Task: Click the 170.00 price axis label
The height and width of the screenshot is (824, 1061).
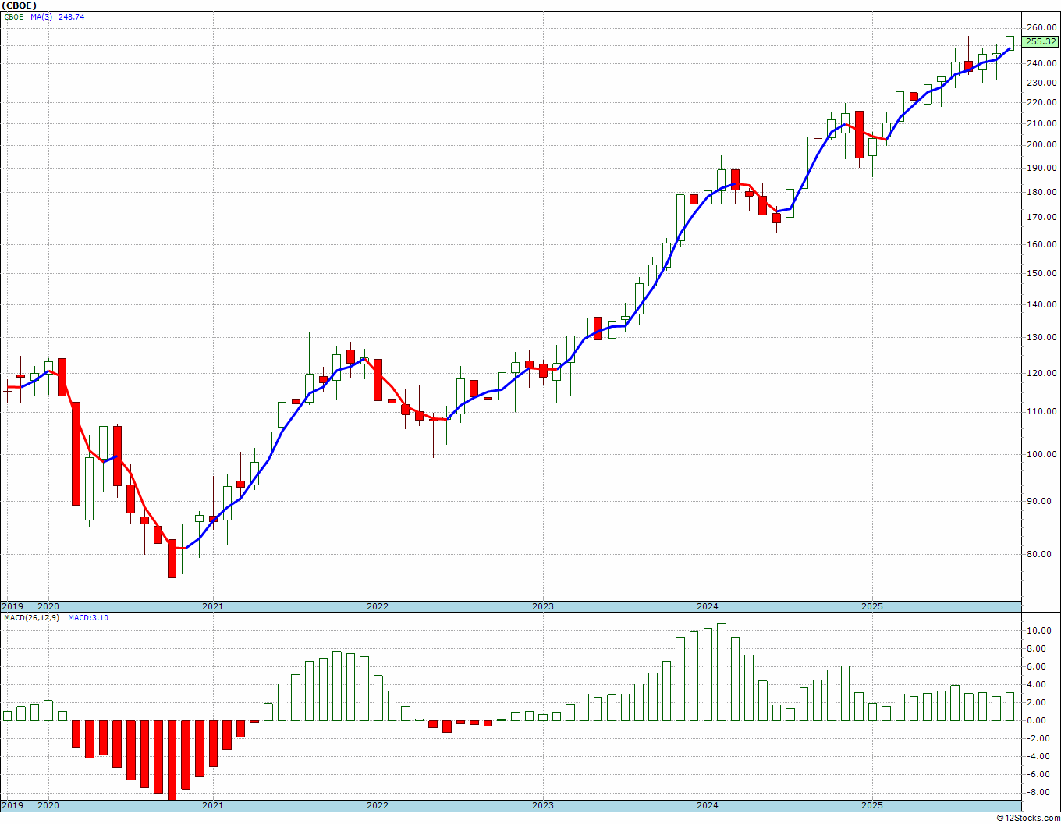Action: pyautogui.click(x=1041, y=218)
